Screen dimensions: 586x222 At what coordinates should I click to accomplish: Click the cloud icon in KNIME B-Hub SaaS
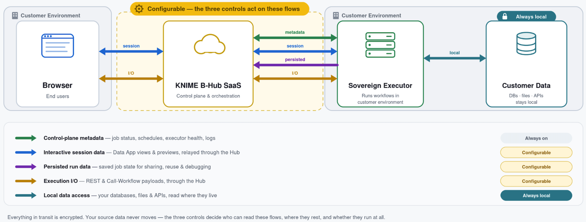209,44
